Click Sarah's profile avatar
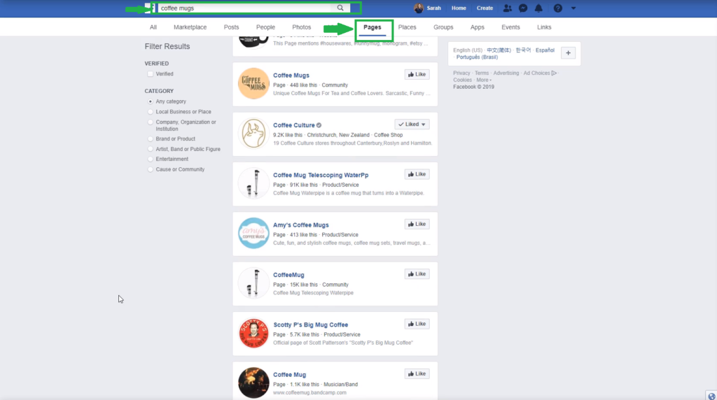This screenshot has height=400, width=717. 419,8
